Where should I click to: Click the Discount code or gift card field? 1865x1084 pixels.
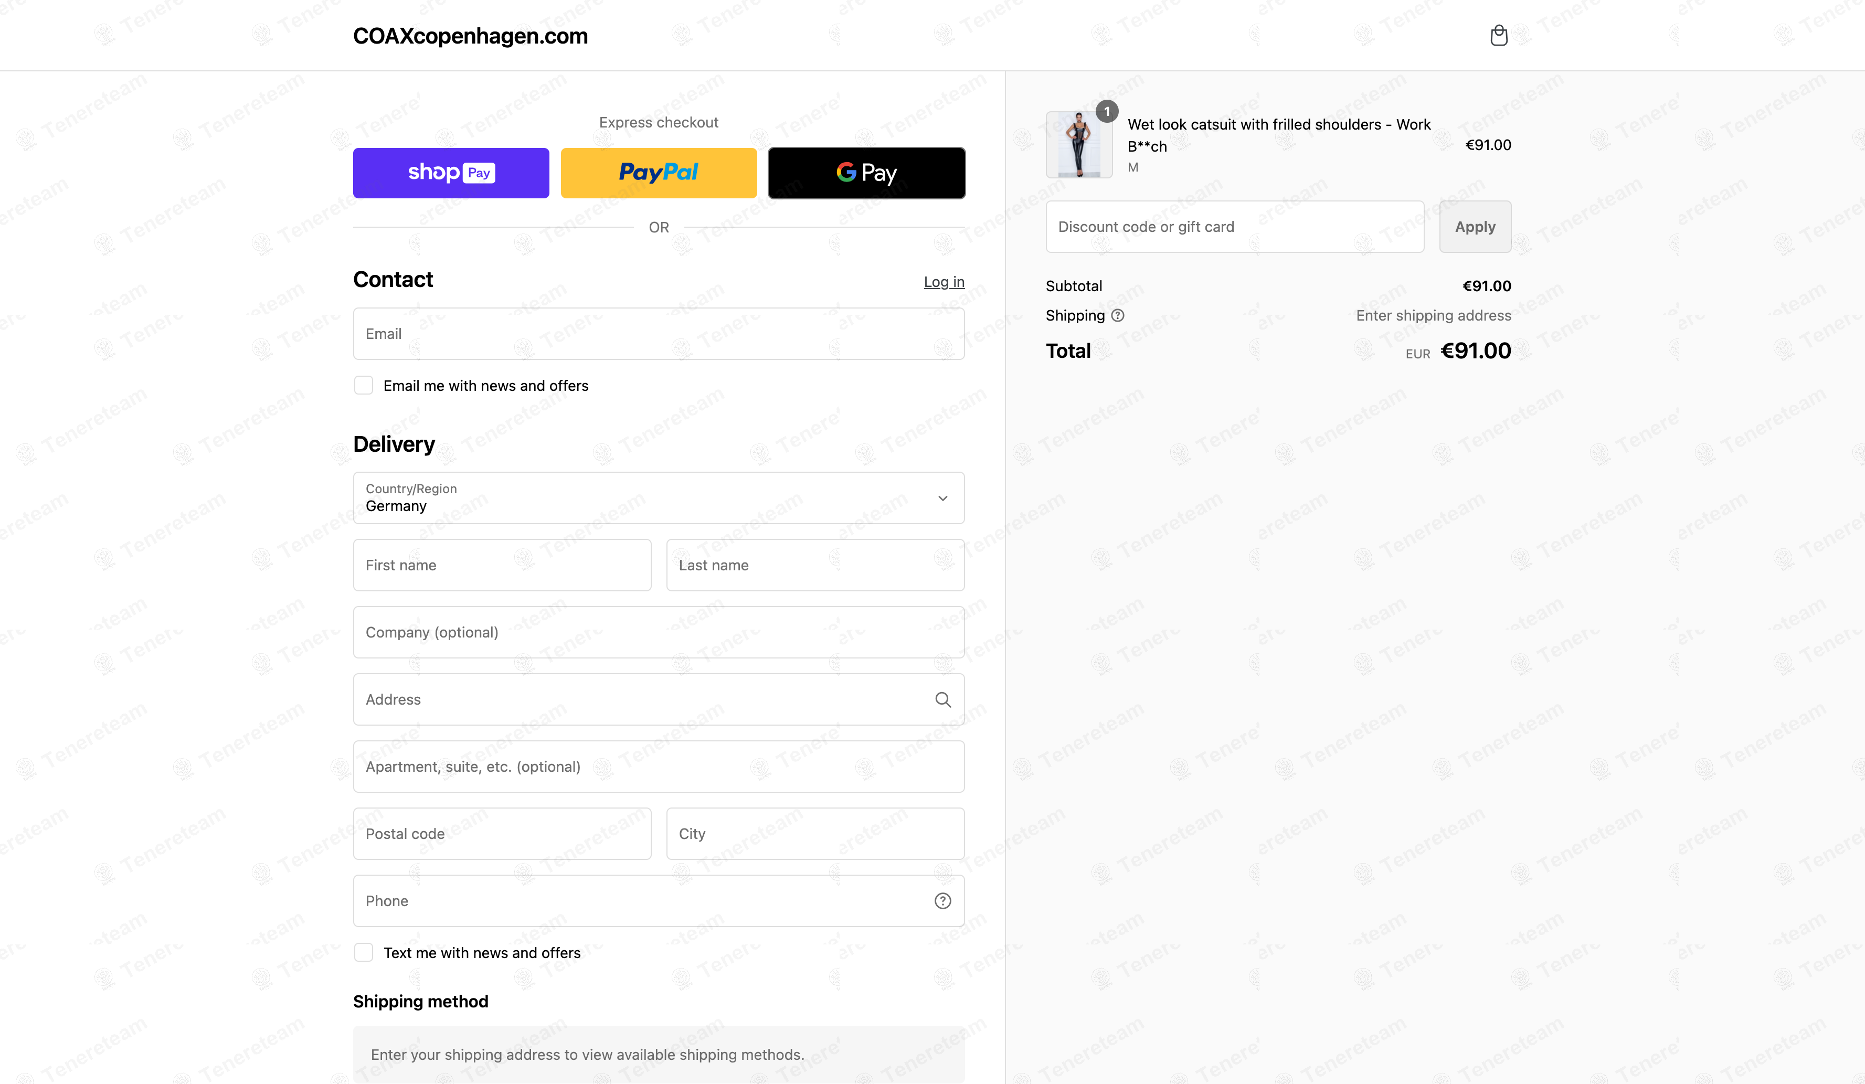pos(1234,227)
